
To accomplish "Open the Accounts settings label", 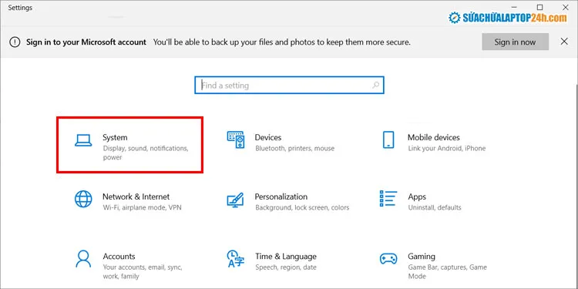I will (119, 256).
